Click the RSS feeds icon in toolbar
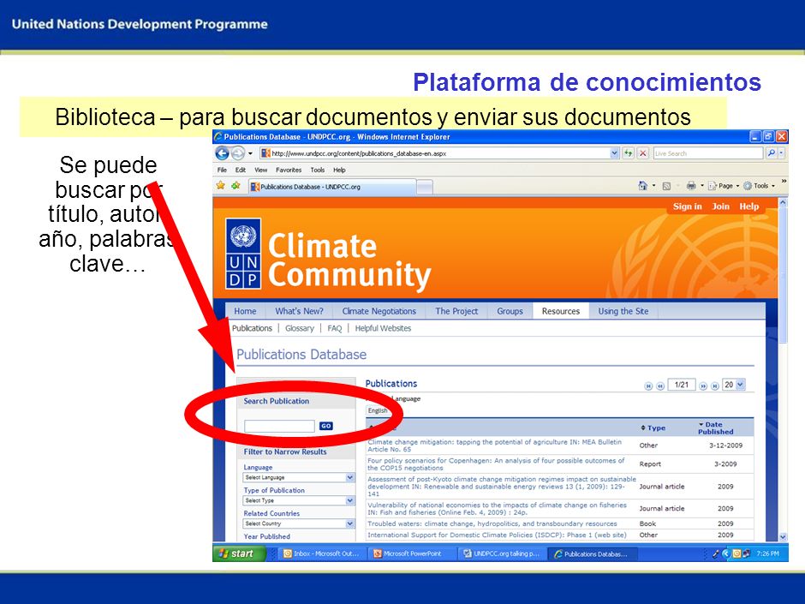This screenshot has height=604, width=805. (x=666, y=186)
